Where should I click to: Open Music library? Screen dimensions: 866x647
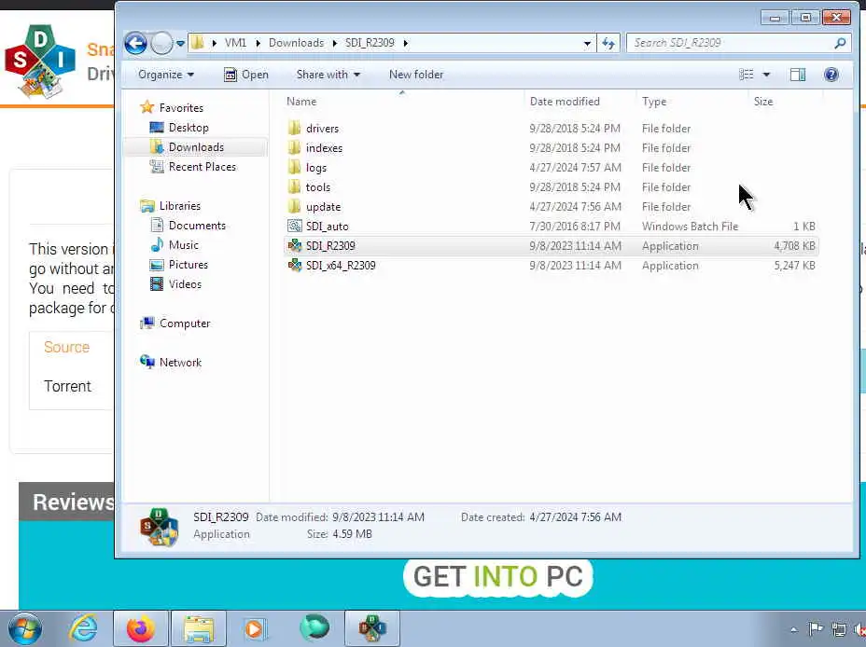[x=183, y=245]
